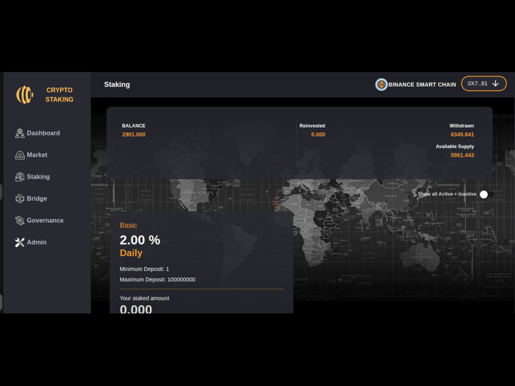515x386 pixels.
Task: Click the Available Supply label
Action: pos(455,146)
